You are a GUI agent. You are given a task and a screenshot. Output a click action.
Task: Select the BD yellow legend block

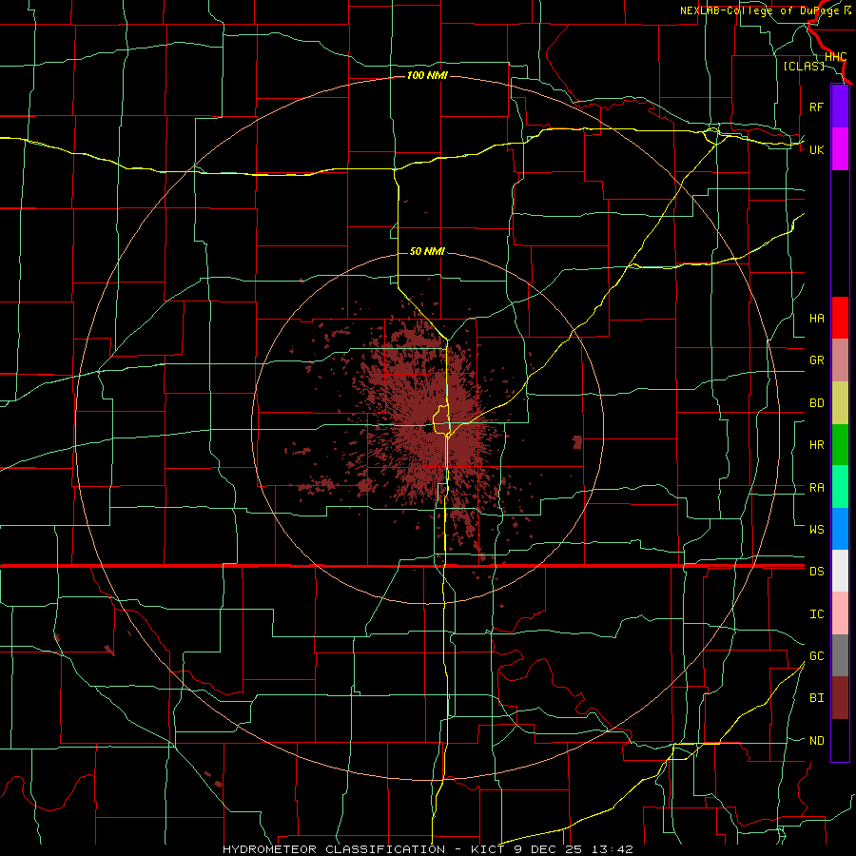[x=840, y=403]
